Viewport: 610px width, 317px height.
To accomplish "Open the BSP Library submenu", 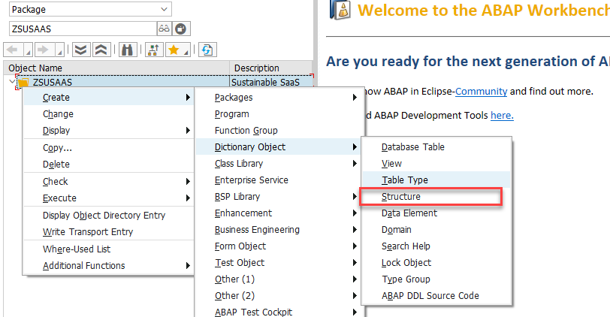I will tap(279, 196).
